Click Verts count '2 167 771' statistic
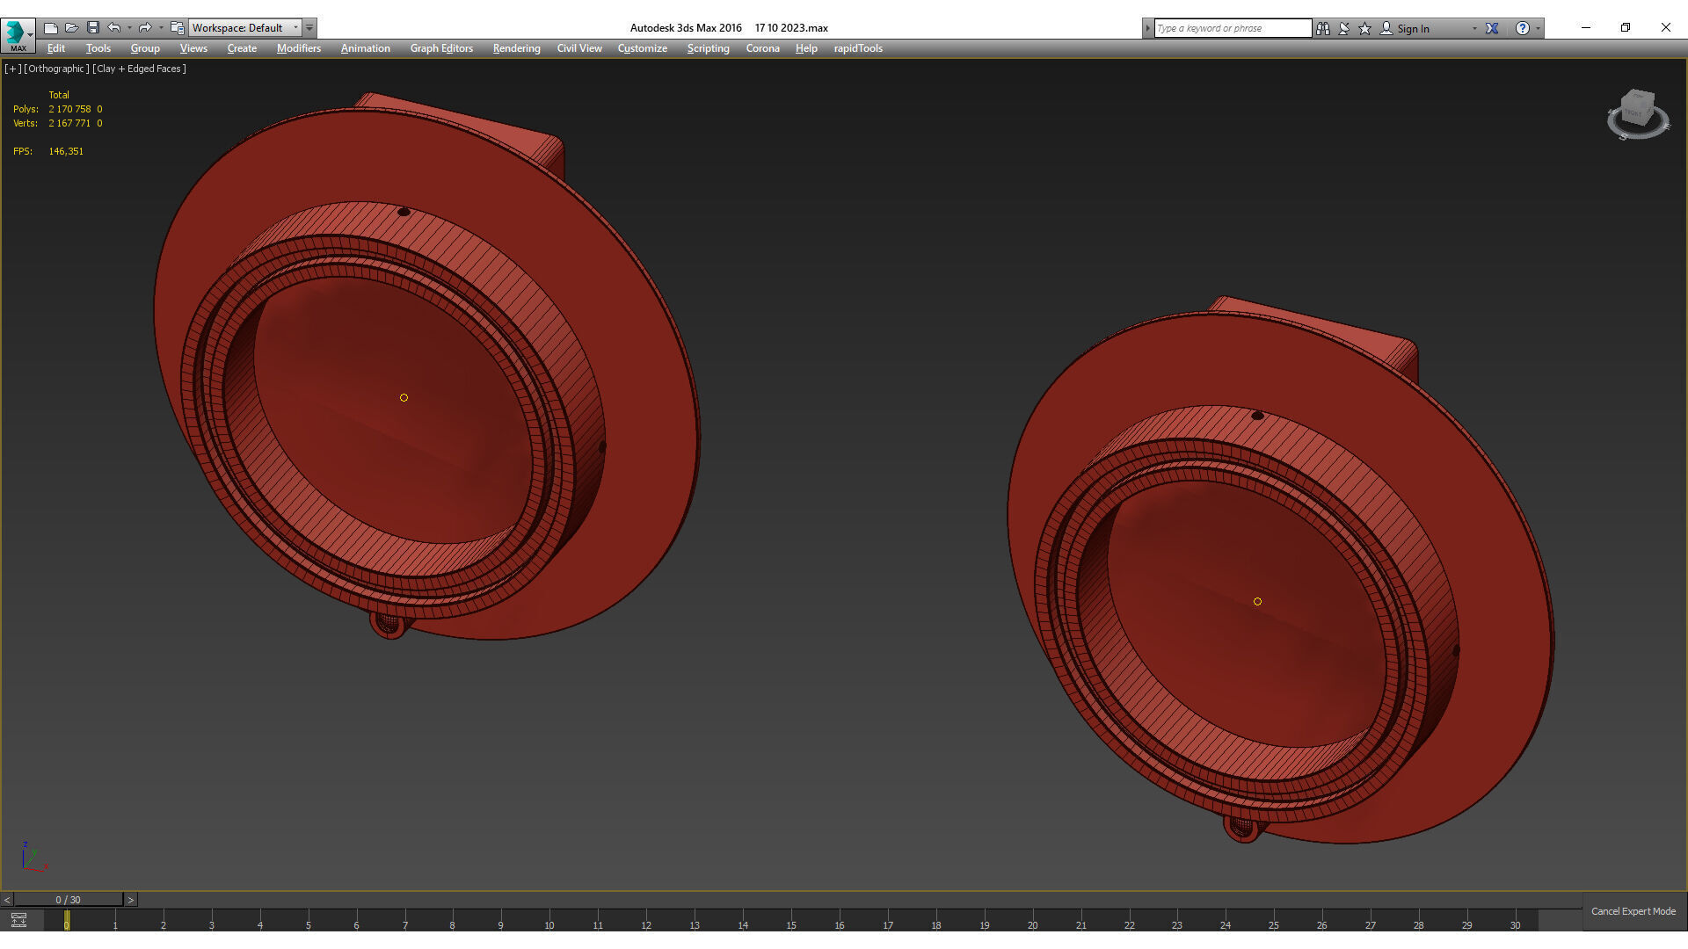Viewport: 1688px width, 949px height. pos(69,123)
